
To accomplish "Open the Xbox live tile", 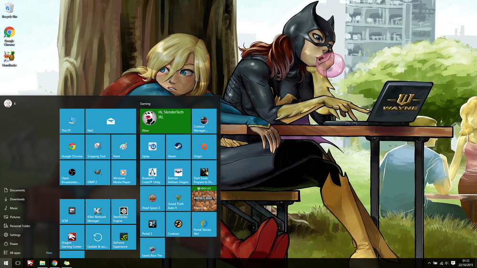I will click(165, 121).
